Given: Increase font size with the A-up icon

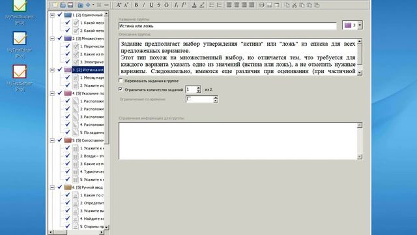Looking at the screenshot, I should click(x=119, y=5).
